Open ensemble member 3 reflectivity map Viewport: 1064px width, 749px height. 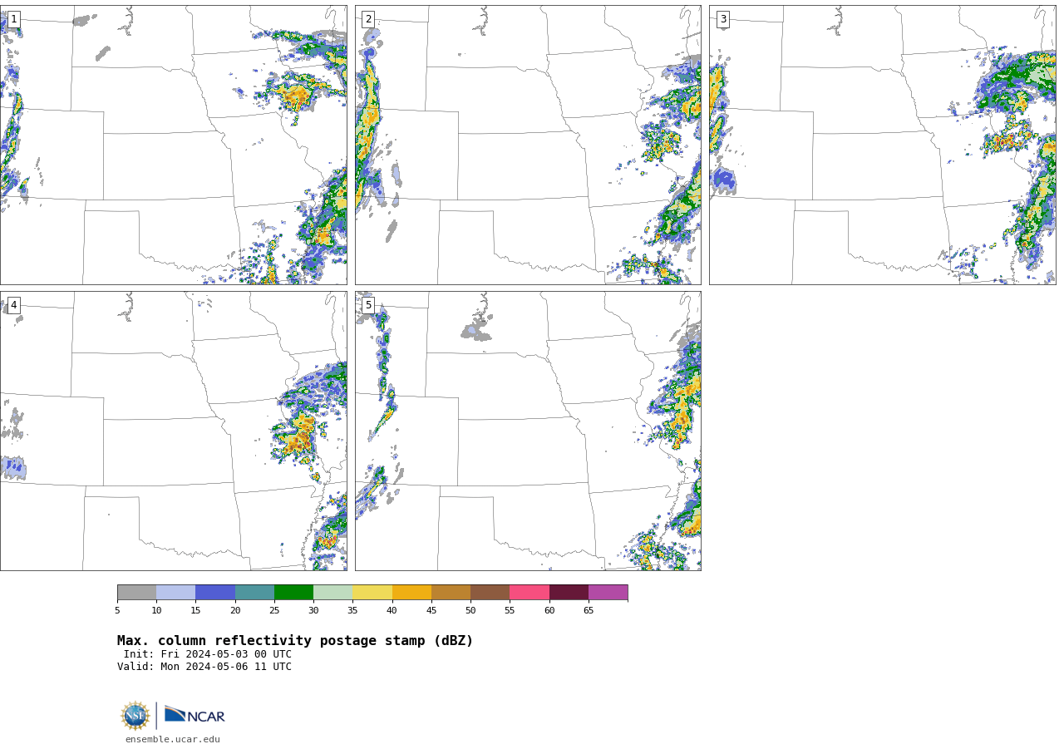coord(882,145)
